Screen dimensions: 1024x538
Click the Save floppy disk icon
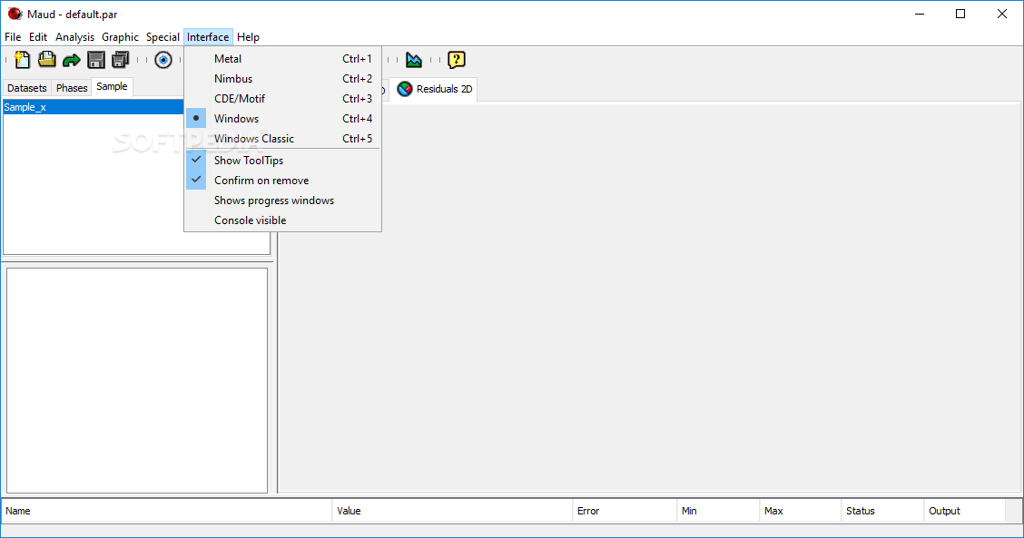tap(96, 60)
